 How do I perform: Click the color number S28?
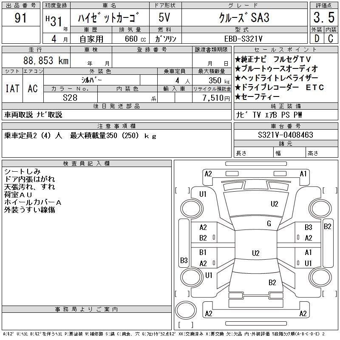[x=70, y=98]
